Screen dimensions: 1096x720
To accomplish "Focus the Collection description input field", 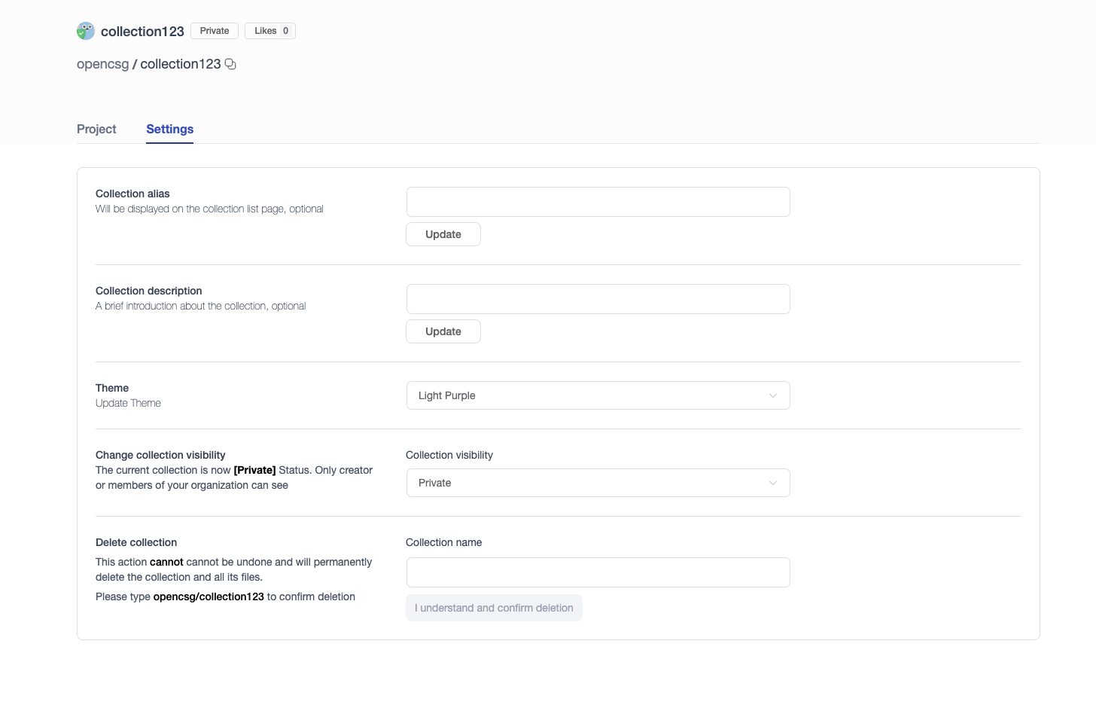I will [598, 299].
